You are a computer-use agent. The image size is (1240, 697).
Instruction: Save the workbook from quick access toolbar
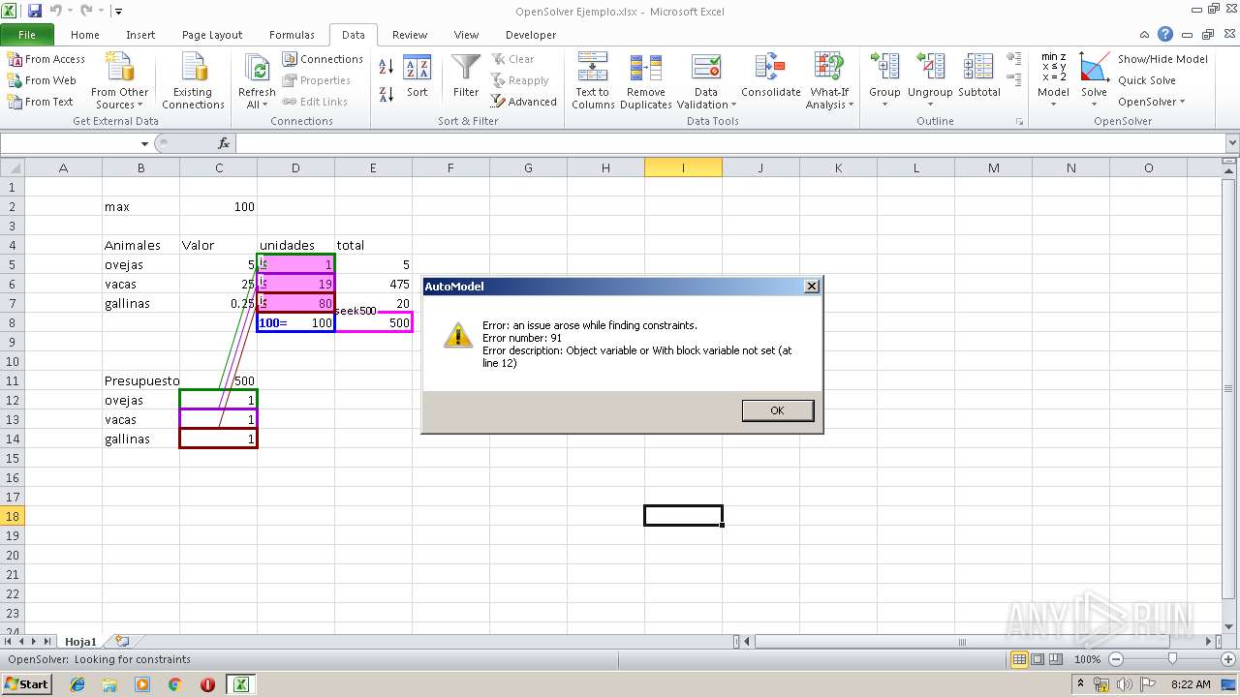pos(35,12)
